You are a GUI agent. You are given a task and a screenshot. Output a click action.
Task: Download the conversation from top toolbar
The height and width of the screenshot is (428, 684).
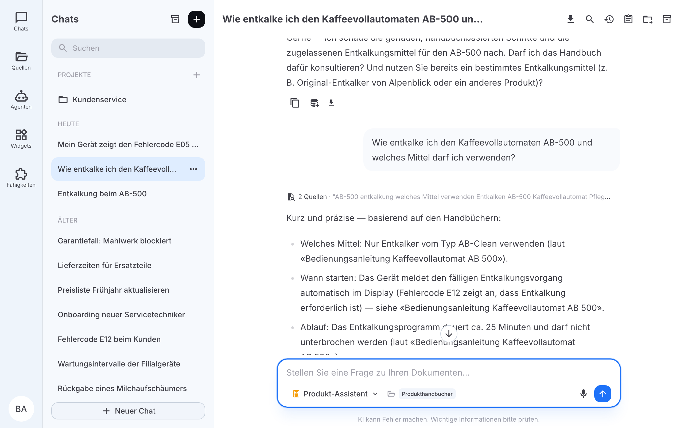(x=571, y=19)
